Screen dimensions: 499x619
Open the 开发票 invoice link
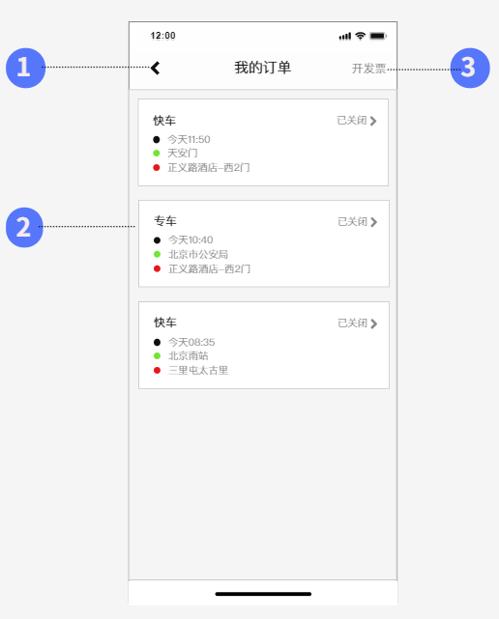click(368, 69)
